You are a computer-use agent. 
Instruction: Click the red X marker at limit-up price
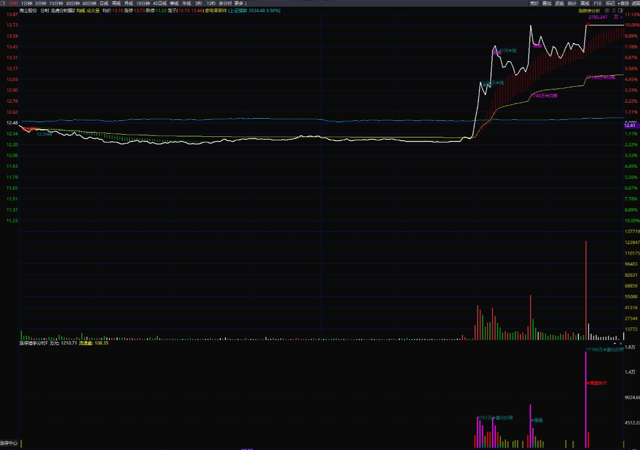click(589, 25)
